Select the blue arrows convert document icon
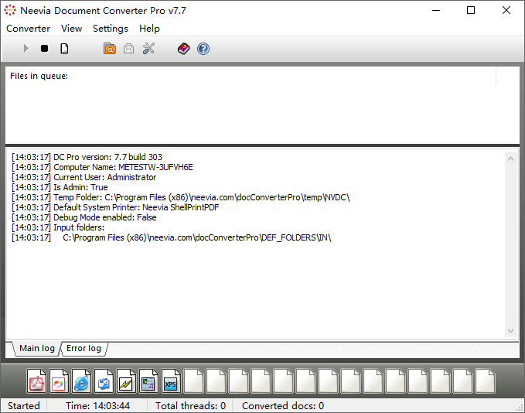 tap(104, 381)
